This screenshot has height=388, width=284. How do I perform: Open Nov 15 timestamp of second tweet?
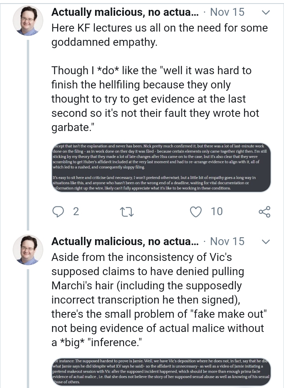pos(227,242)
